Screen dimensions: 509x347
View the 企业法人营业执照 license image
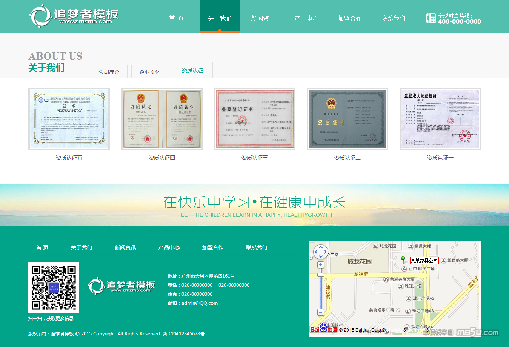pos(440,119)
